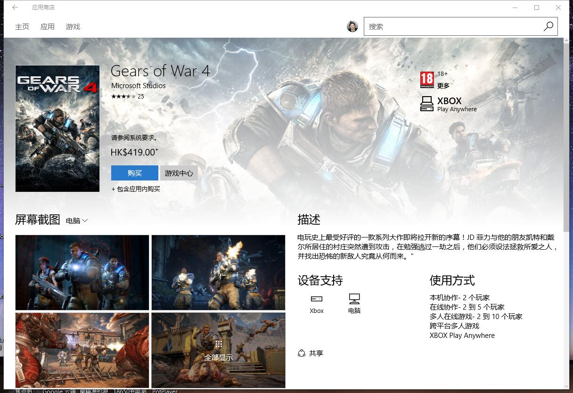
Task: Open the Gears of War 4 cover art
Action: point(57,129)
